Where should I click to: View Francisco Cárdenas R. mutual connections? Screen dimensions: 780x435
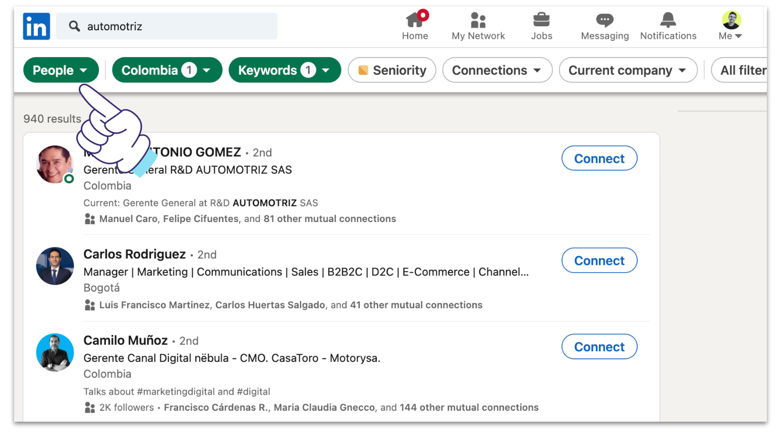[351, 407]
